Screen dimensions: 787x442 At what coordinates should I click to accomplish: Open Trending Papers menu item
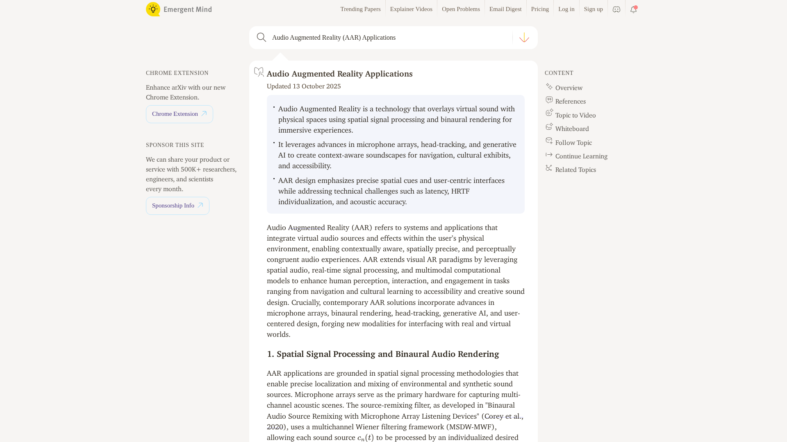(x=360, y=9)
